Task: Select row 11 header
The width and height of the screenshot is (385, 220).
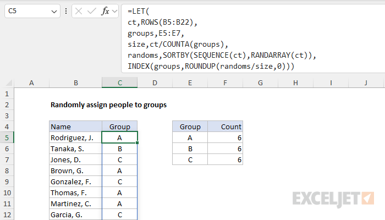Action: [x=7, y=204]
